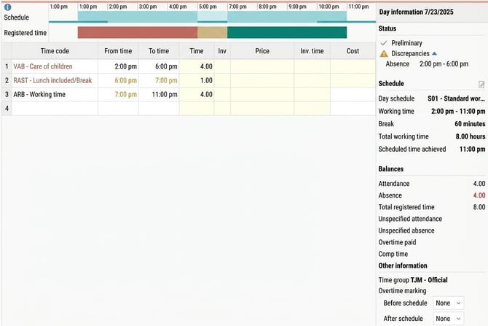Screen dimensions: 488x326
Task: Select row number 4 header
Action: point(7,109)
